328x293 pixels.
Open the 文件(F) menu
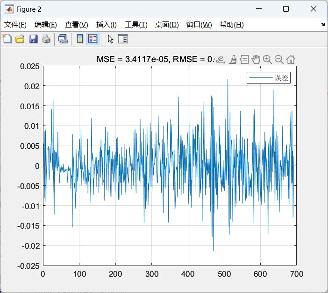[15, 25]
